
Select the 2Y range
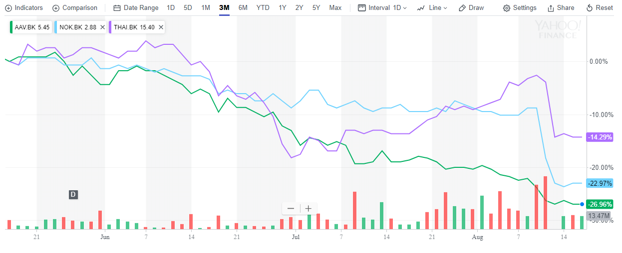pos(299,8)
